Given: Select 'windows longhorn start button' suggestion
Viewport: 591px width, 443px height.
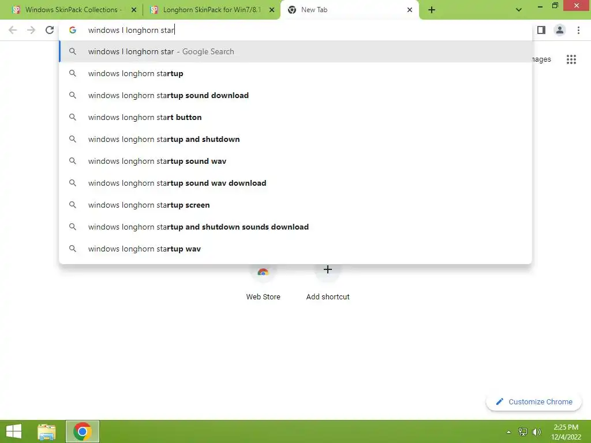Looking at the screenshot, I should (295, 117).
